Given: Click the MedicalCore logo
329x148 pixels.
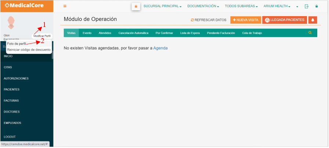Looking at the screenshot, I should point(24,6).
